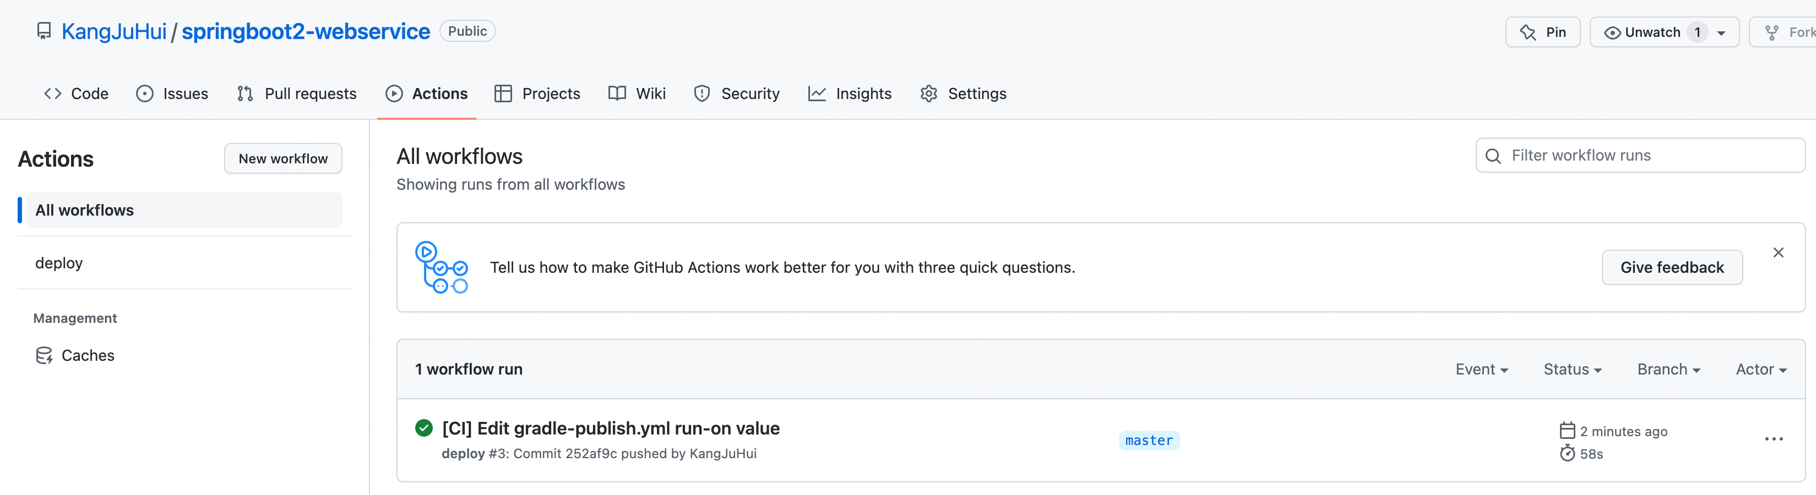1816x495 pixels.
Task: Open the Insights tab
Action: coord(850,94)
